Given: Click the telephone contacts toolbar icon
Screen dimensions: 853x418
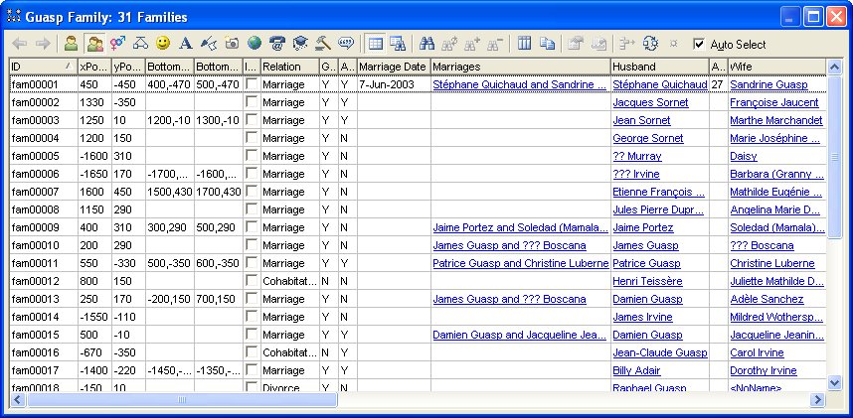Looking at the screenshot, I should 277,44.
